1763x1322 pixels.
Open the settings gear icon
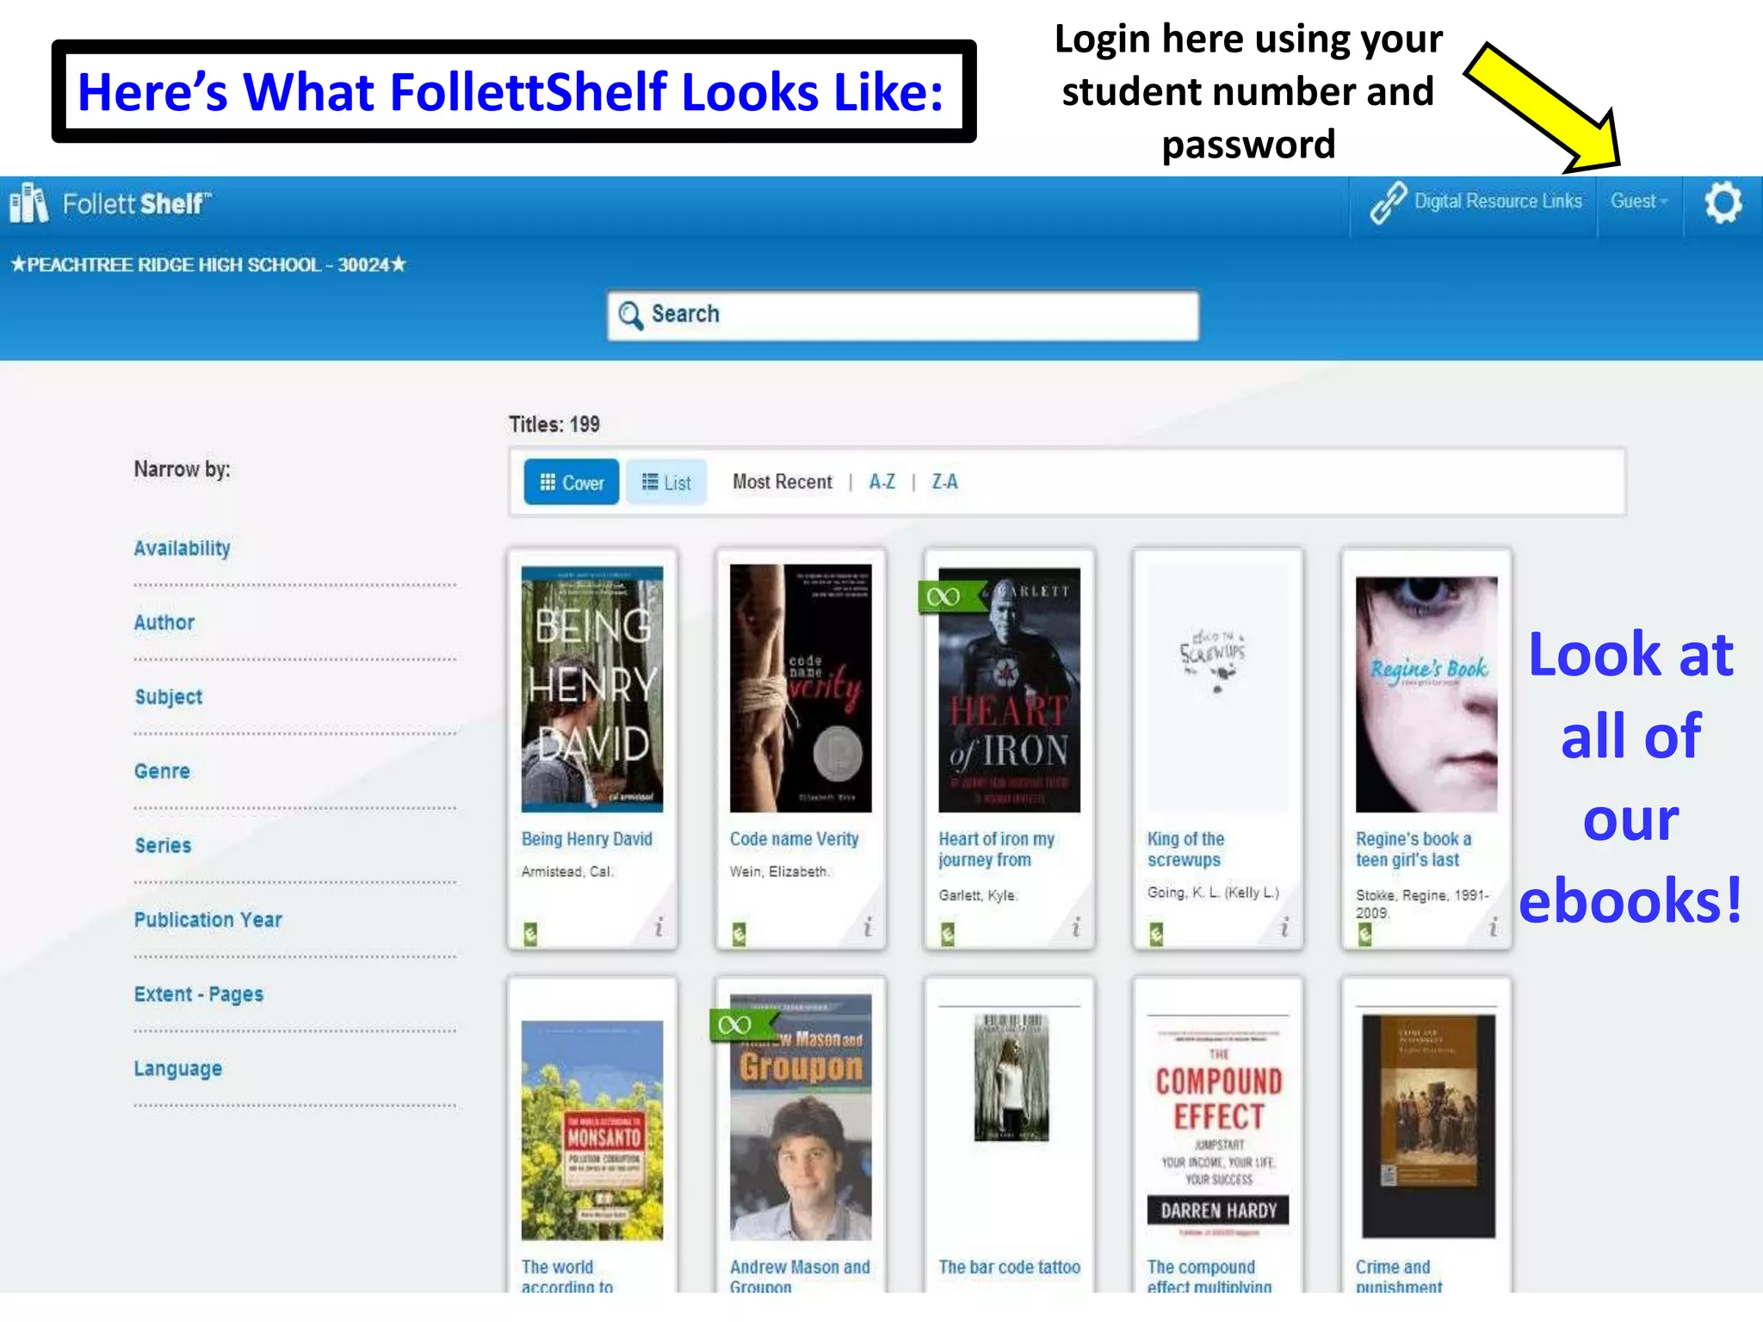[1723, 203]
